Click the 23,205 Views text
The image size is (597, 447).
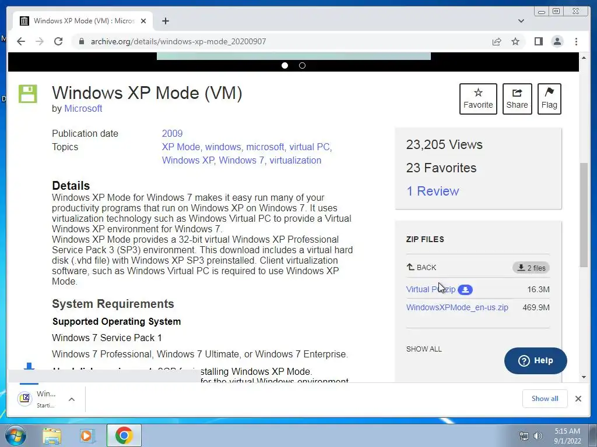(x=444, y=144)
